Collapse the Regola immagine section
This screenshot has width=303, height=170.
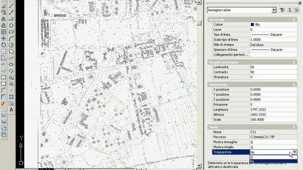294,62
